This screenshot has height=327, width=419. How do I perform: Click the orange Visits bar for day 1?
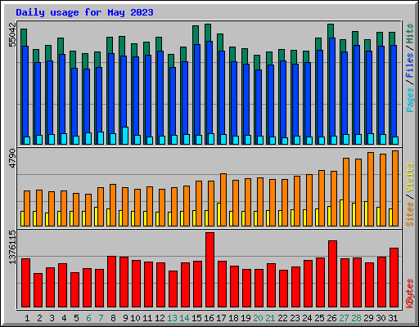[27, 208]
